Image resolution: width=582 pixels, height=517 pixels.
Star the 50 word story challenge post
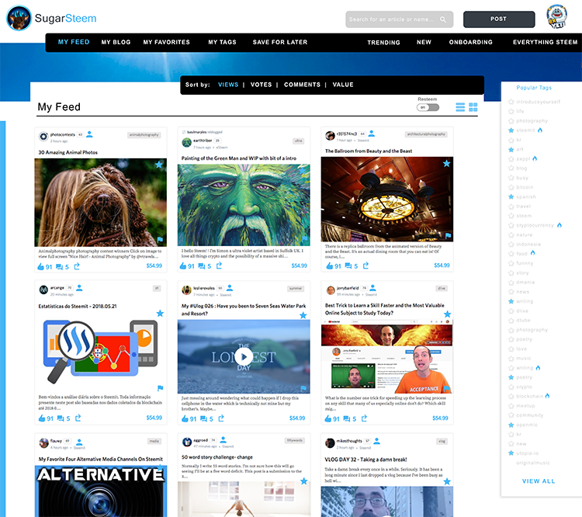[304, 481]
